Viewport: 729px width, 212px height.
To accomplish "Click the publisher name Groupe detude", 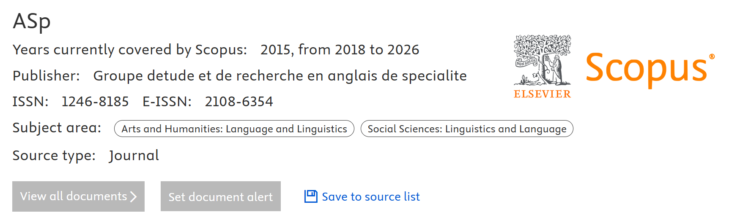I will pyautogui.click(x=280, y=76).
